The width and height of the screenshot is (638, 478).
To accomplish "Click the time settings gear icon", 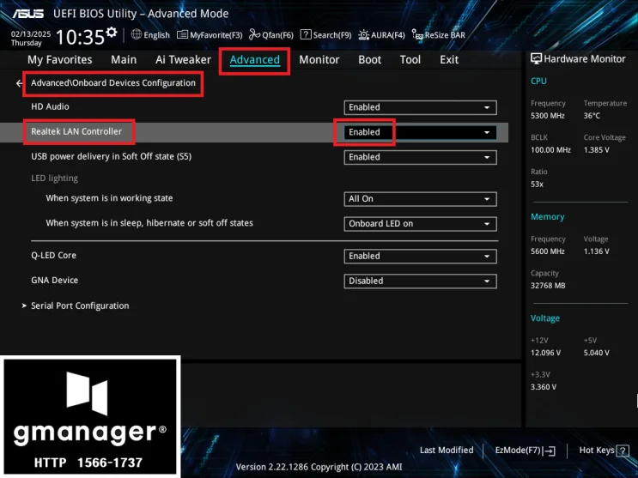I will (111, 32).
